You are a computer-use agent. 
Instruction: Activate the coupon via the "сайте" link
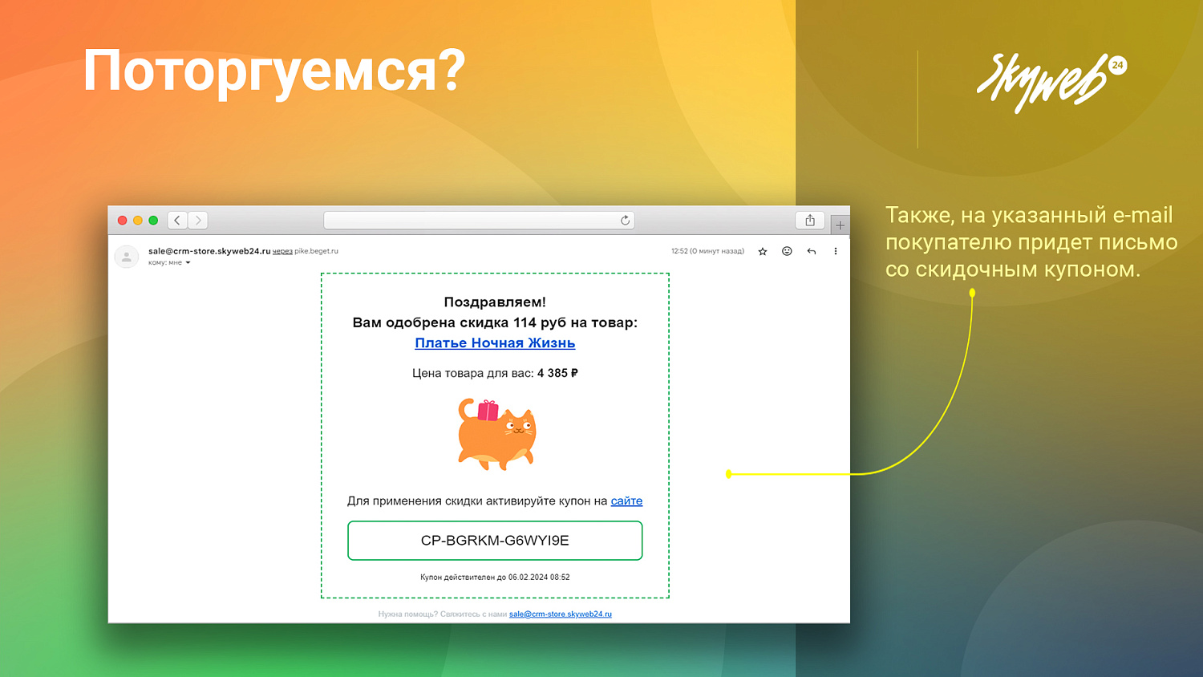tap(626, 501)
